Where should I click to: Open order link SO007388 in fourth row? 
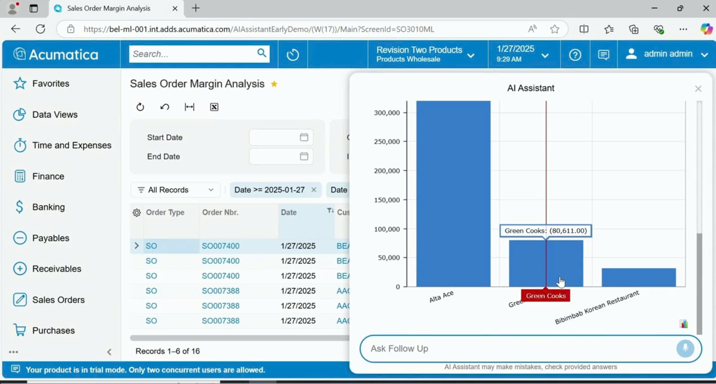click(x=221, y=291)
